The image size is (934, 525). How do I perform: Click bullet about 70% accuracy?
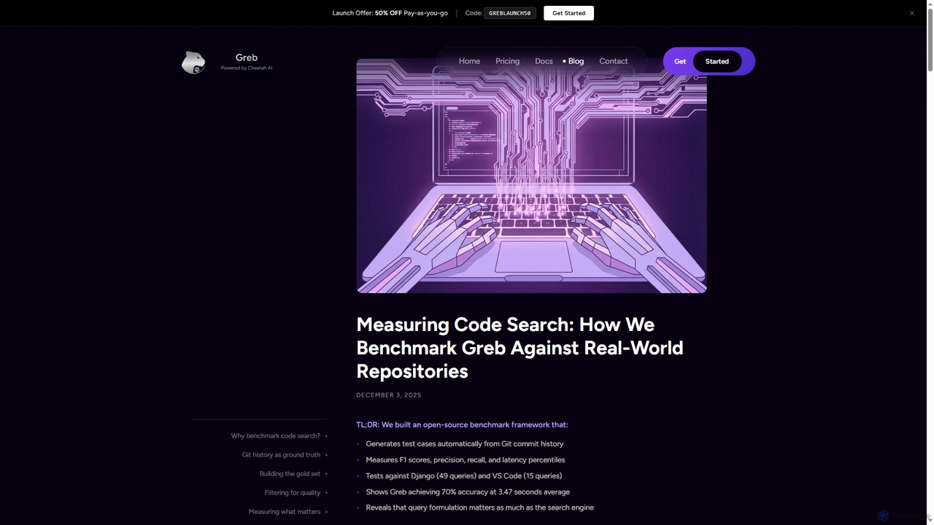tap(468, 492)
